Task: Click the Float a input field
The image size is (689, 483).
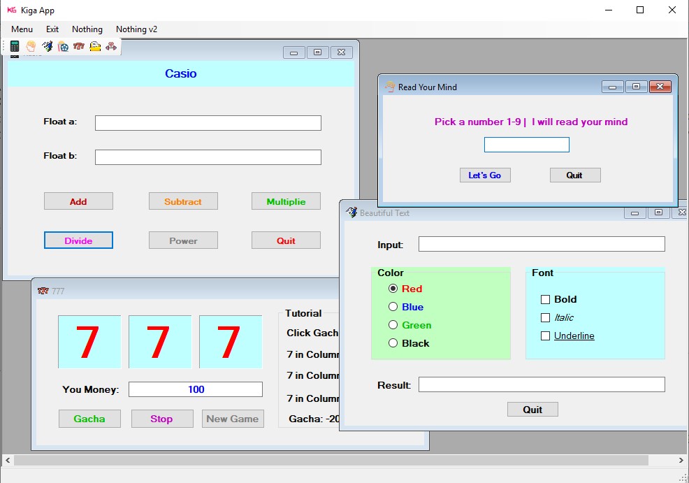Action: (x=208, y=123)
